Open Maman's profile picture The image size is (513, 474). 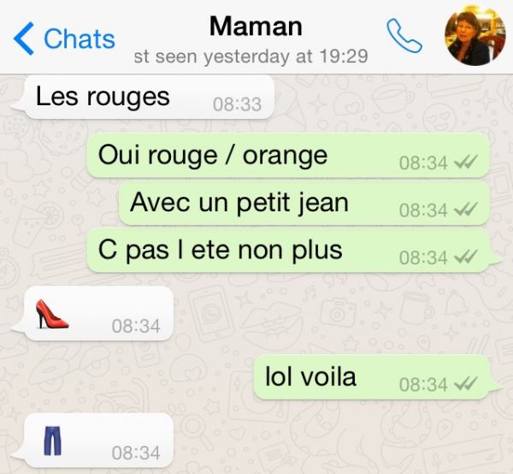pyautogui.click(x=475, y=35)
